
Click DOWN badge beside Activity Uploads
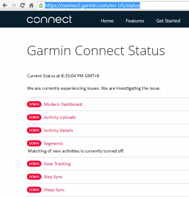(34, 117)
